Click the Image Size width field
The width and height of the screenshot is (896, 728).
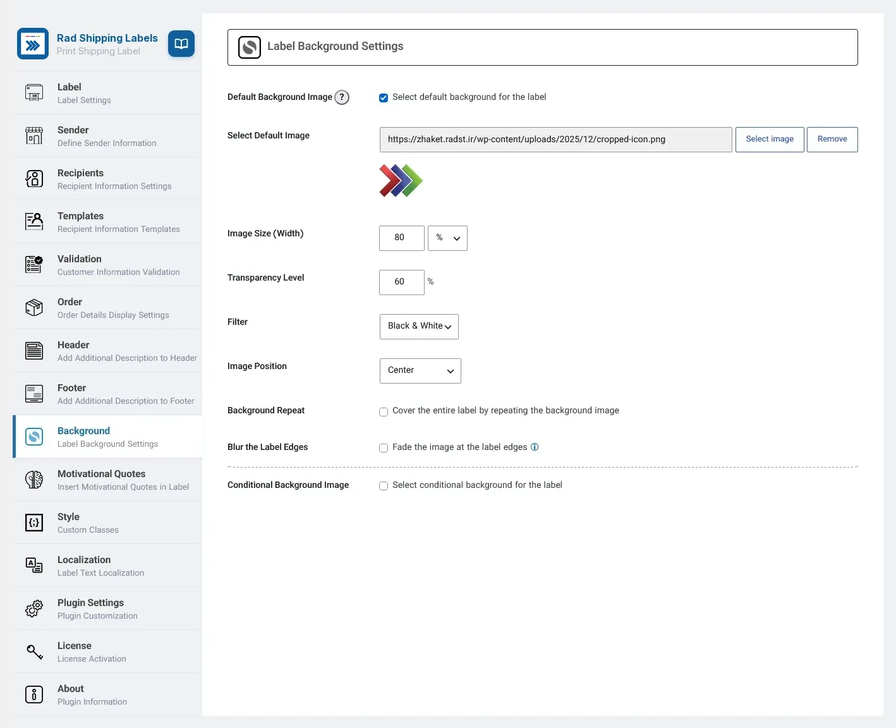[x=402, y=238]
